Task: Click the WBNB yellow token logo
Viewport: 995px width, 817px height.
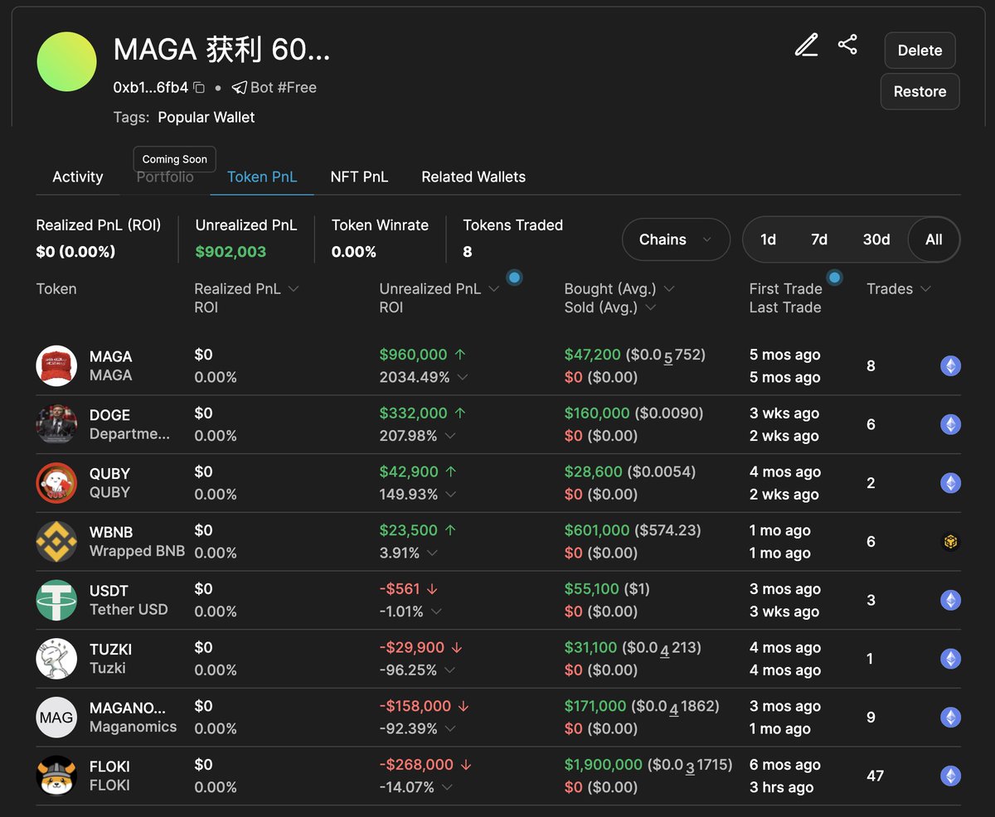Action: click(56, 542)
